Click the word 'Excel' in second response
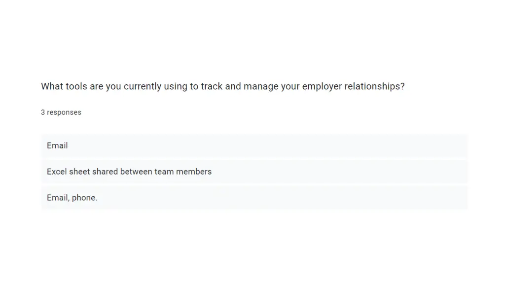505x284 pixels. (x=57, y=172)
